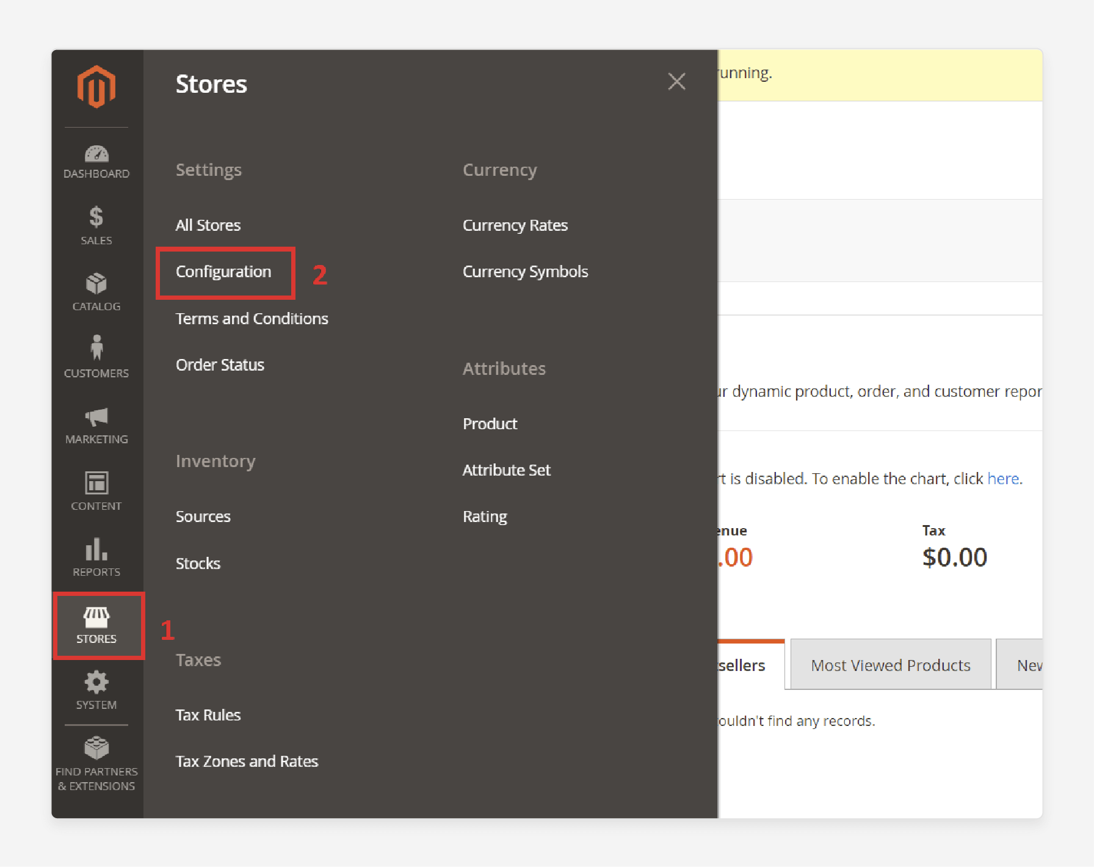The height and width of the screenshot is (867, 1094).
Task: Open Tax Zones and Rates
Action: click(x=247, y=761)
